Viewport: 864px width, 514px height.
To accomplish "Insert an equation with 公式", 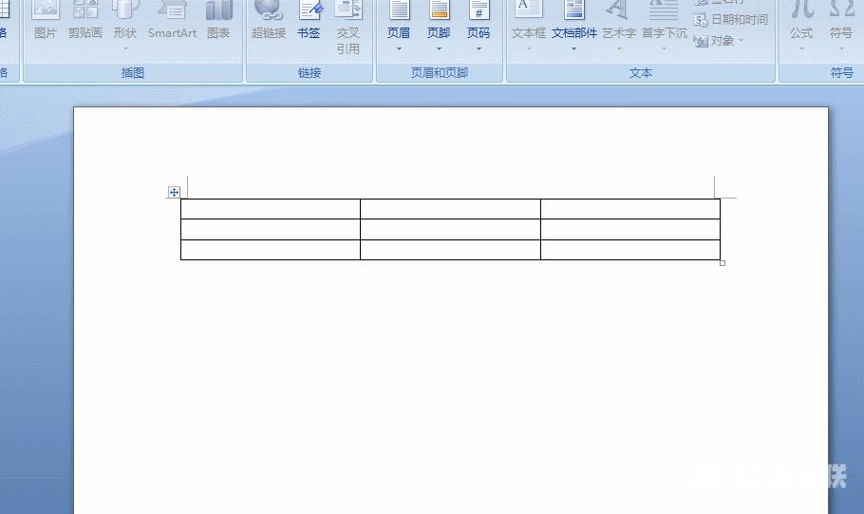I will point(801,23).
